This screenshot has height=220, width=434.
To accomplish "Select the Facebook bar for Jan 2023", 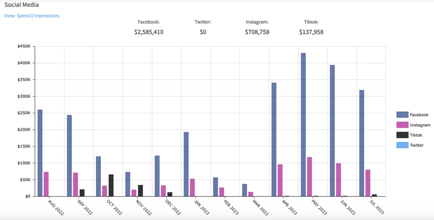I will (x=186, y=164).
